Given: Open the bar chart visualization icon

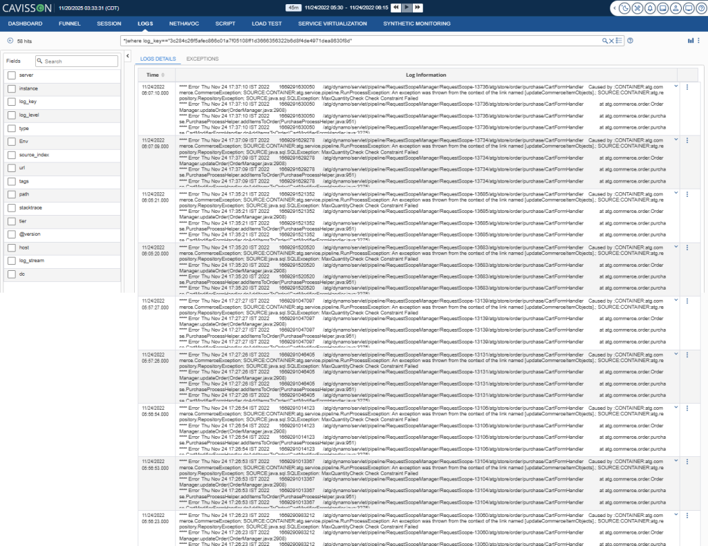Looking at the screenshot, I should (x=690, y=41).
